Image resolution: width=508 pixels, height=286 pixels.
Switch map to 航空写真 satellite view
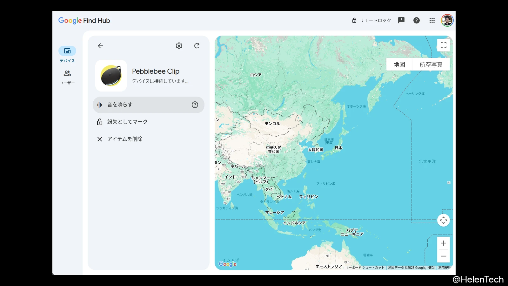[431, 65]
